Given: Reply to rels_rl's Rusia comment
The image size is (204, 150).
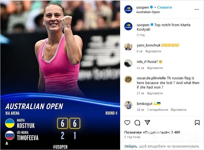Looking at the screenshot, I should [x=155, y=68].
